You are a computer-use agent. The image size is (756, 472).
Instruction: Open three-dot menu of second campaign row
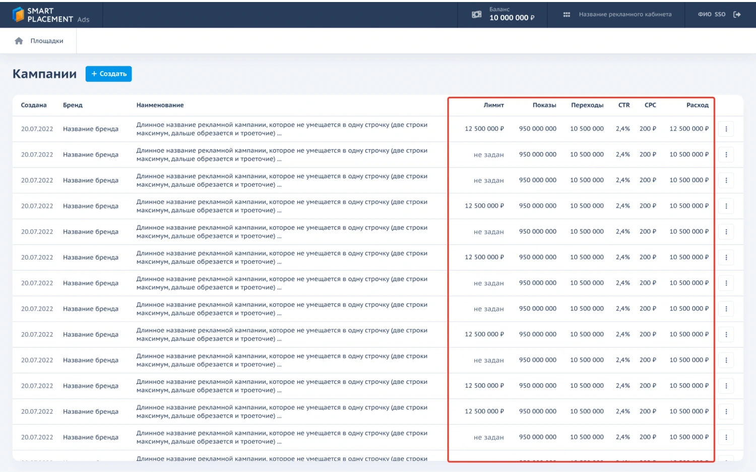(726, 154)
